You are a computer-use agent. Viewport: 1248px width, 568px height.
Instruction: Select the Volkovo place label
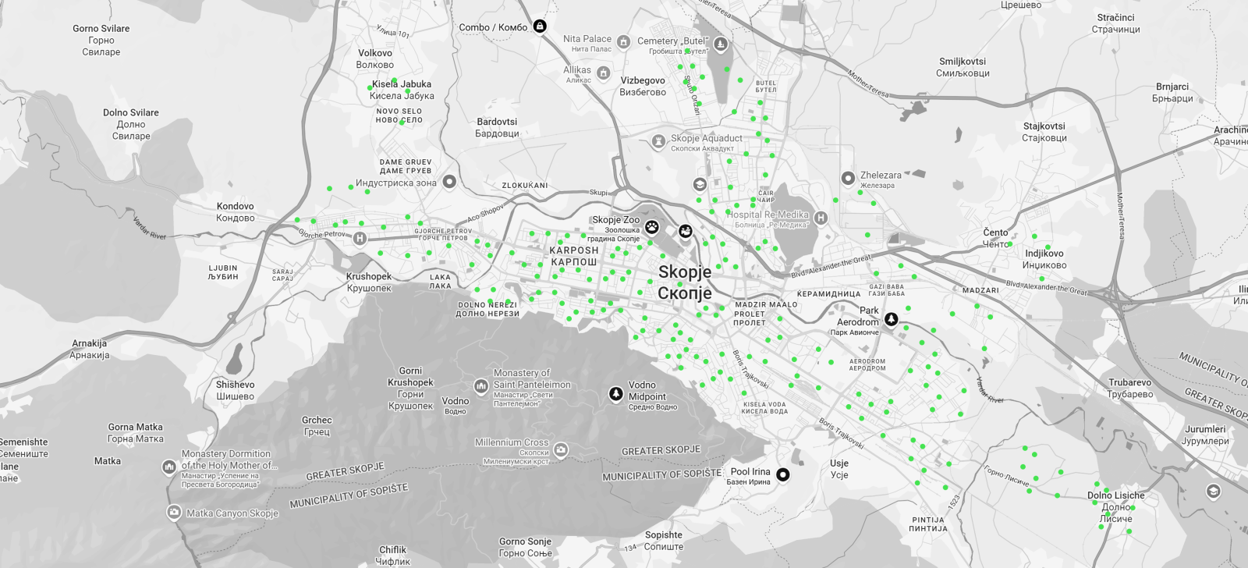[375, 59]
